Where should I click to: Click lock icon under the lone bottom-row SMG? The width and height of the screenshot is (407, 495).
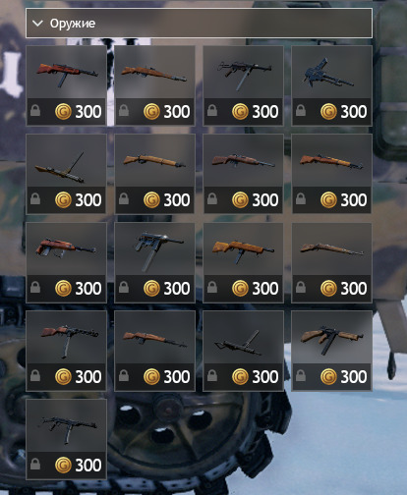(x=35, y=464)
